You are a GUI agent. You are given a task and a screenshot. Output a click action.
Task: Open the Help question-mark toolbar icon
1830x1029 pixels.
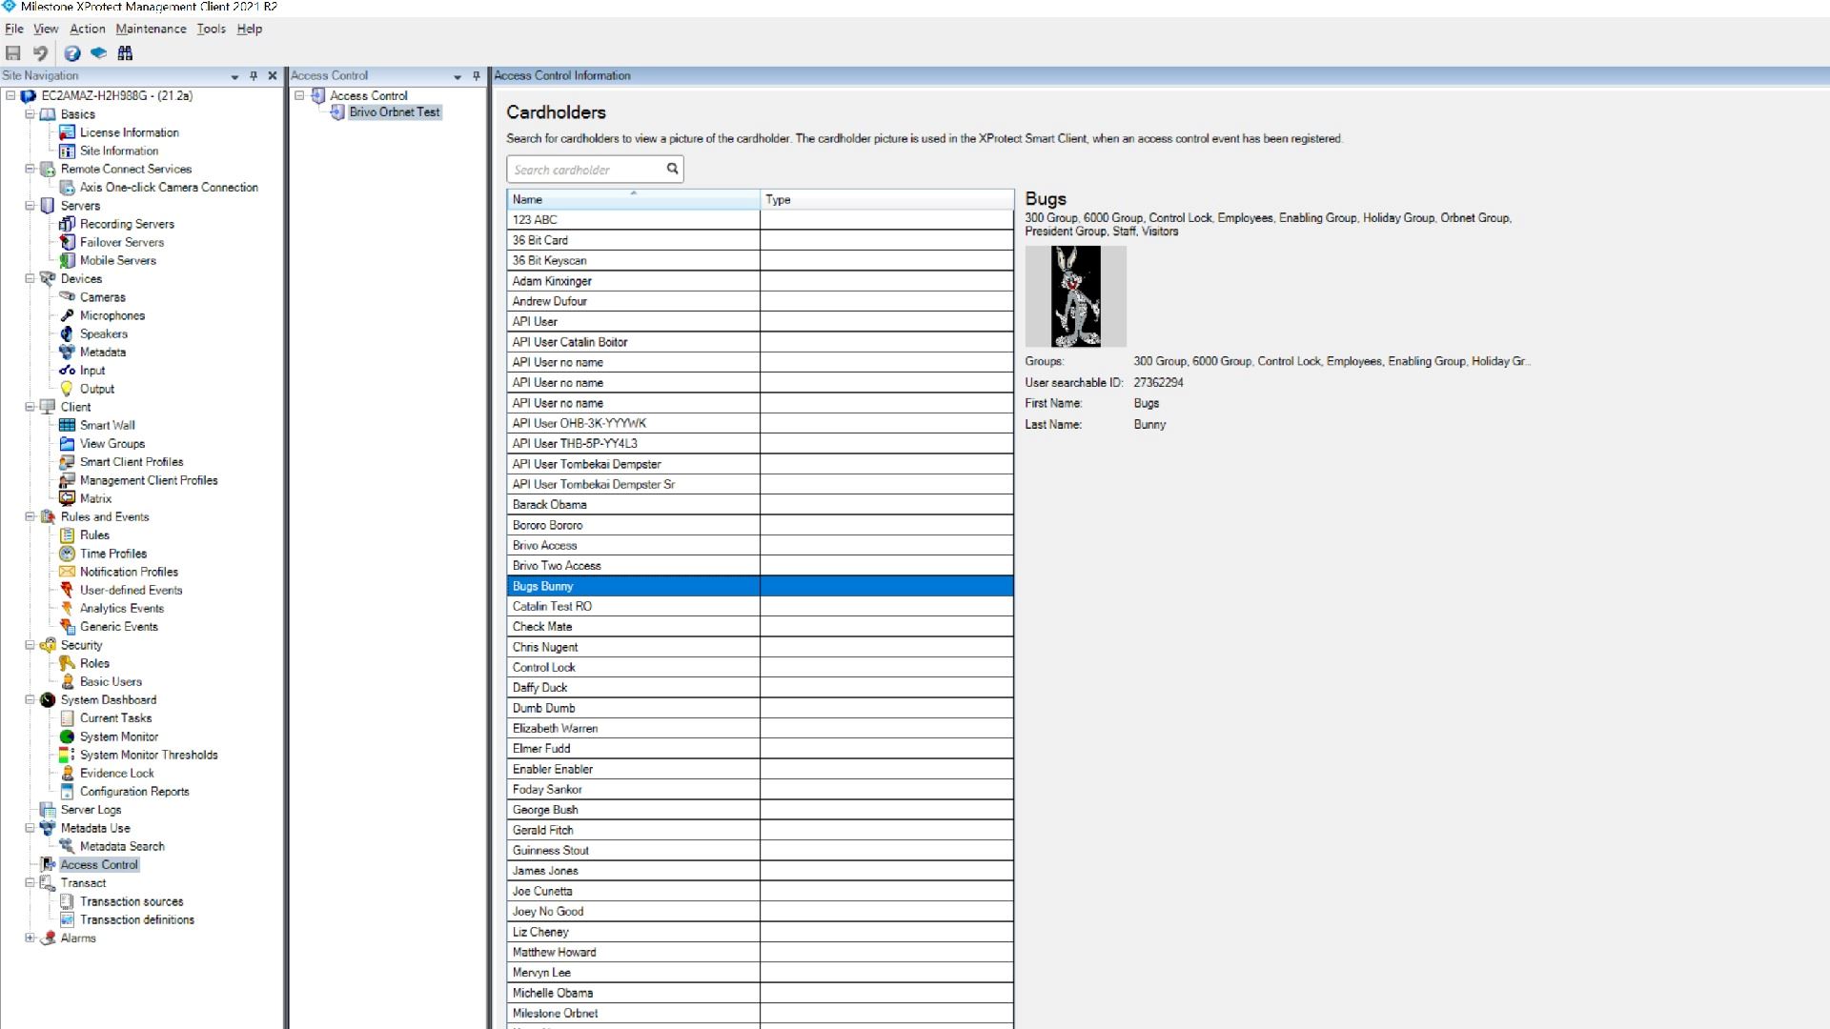click(71, 53)
